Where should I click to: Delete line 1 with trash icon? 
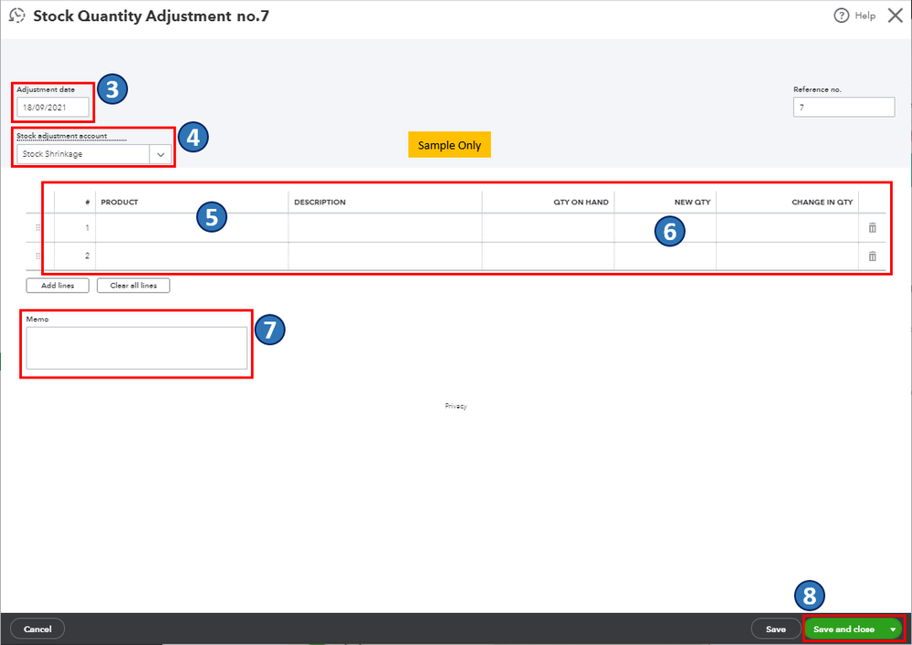coord(872,228)
